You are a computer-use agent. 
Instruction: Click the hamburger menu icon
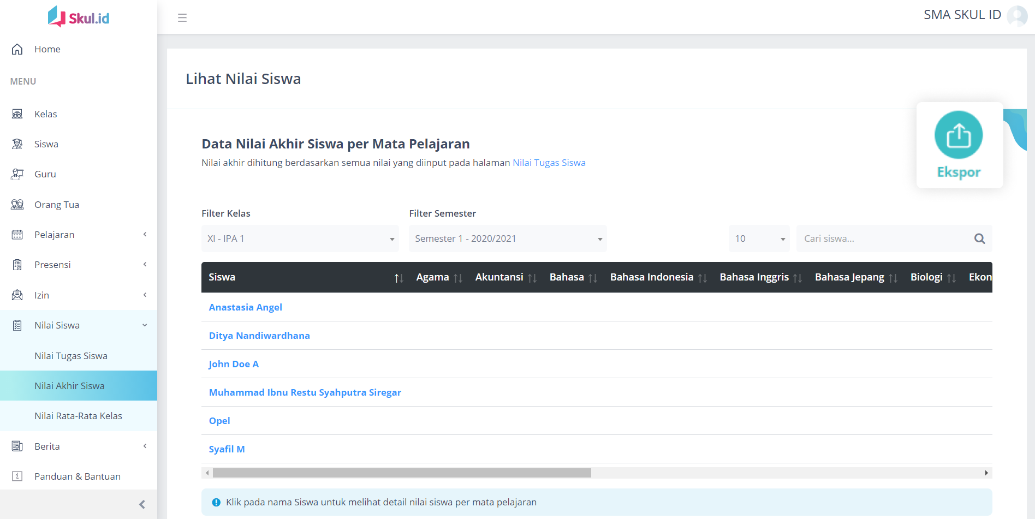[182, 17]
